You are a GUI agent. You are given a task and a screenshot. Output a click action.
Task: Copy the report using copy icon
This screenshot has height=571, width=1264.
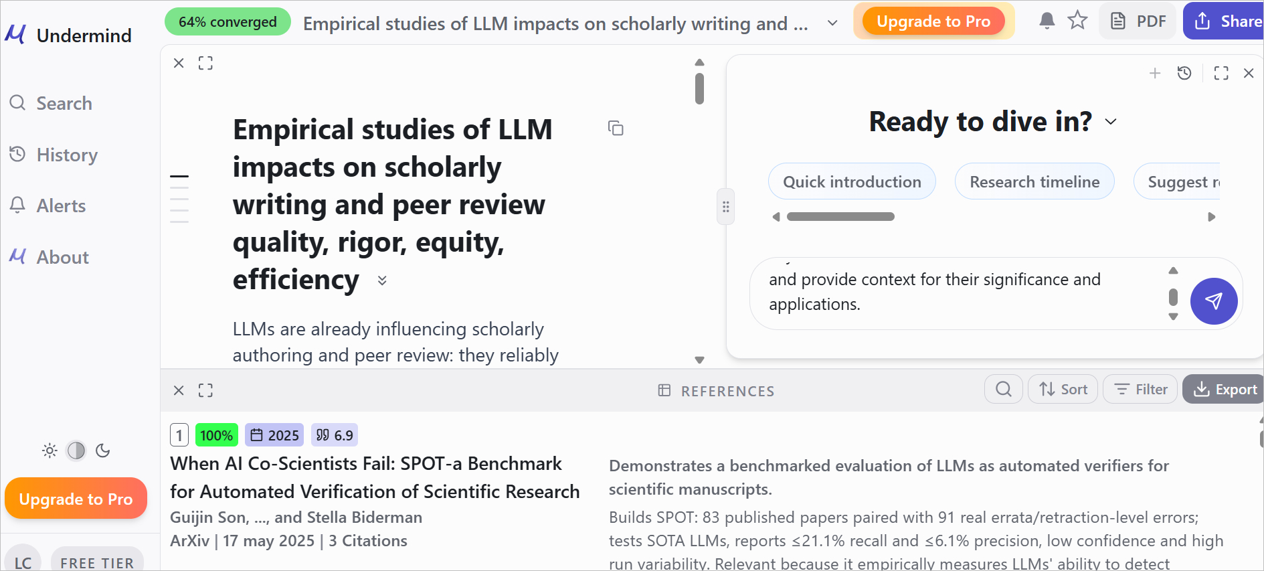[616, 128]
